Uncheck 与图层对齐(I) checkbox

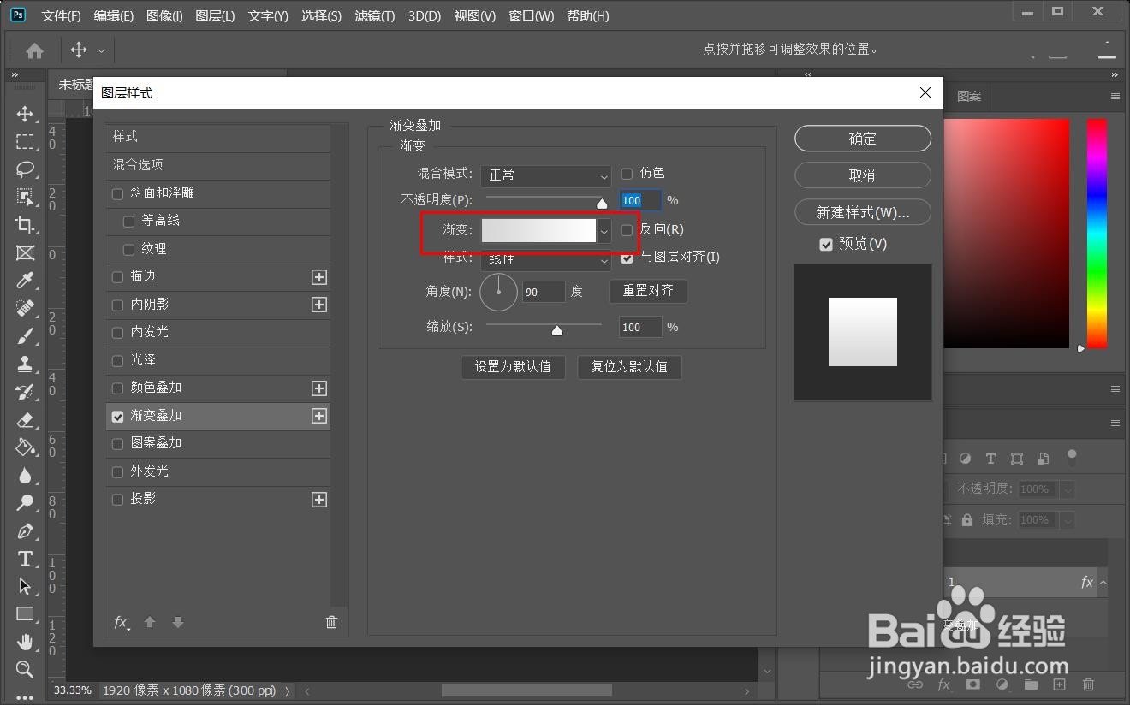click(627, 258)
